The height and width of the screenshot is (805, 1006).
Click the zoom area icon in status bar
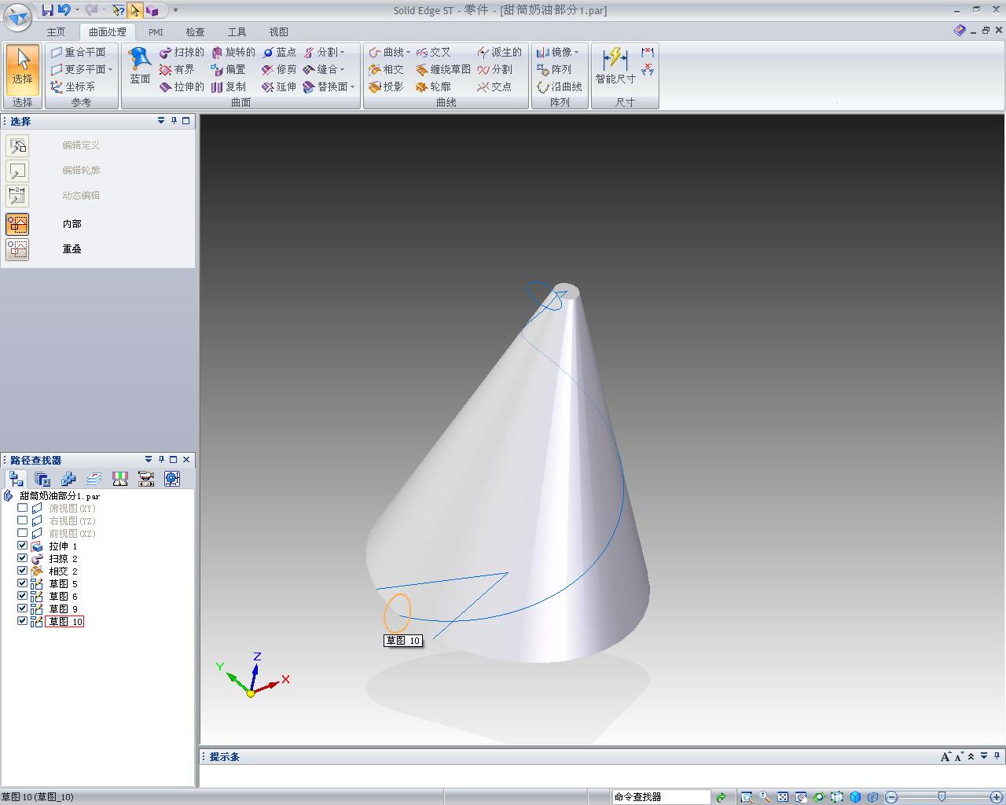(747, 797)
